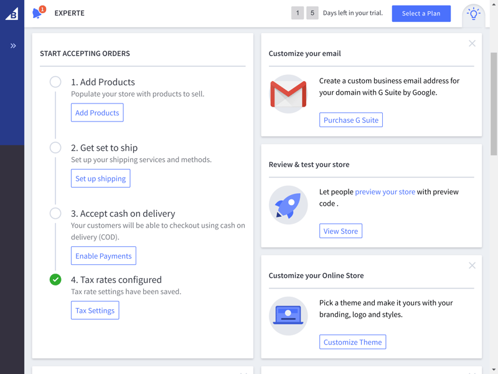Select the Add Products step circle

click(x=55, y=82)
